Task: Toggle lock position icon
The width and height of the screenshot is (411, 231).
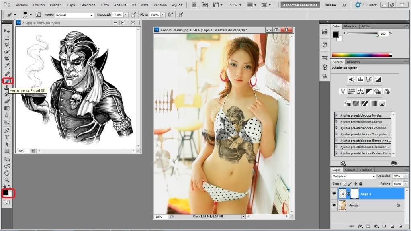Action: coord(355,184)
